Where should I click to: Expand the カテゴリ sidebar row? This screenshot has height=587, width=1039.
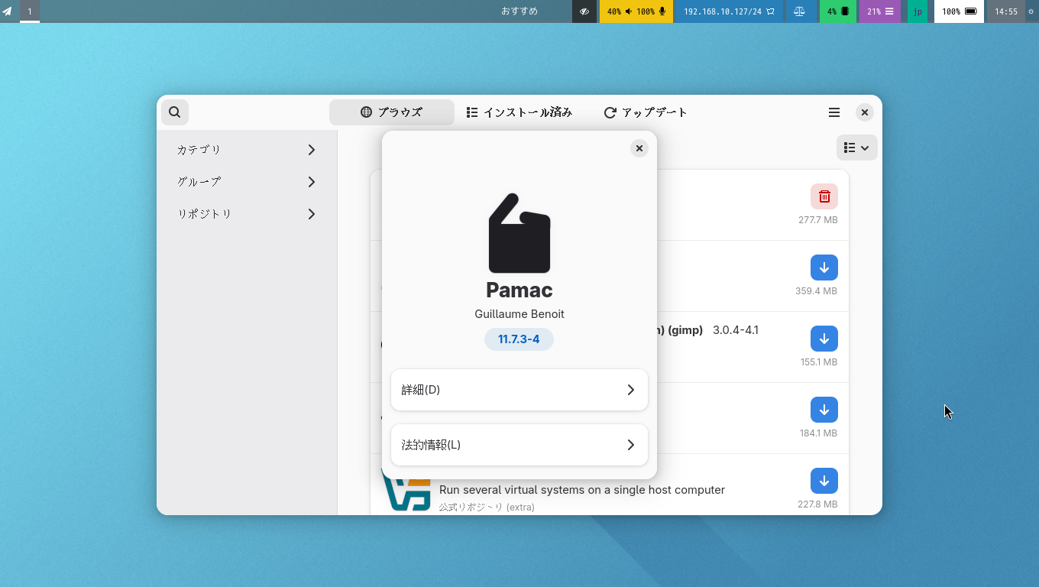(x=247, y=150)
